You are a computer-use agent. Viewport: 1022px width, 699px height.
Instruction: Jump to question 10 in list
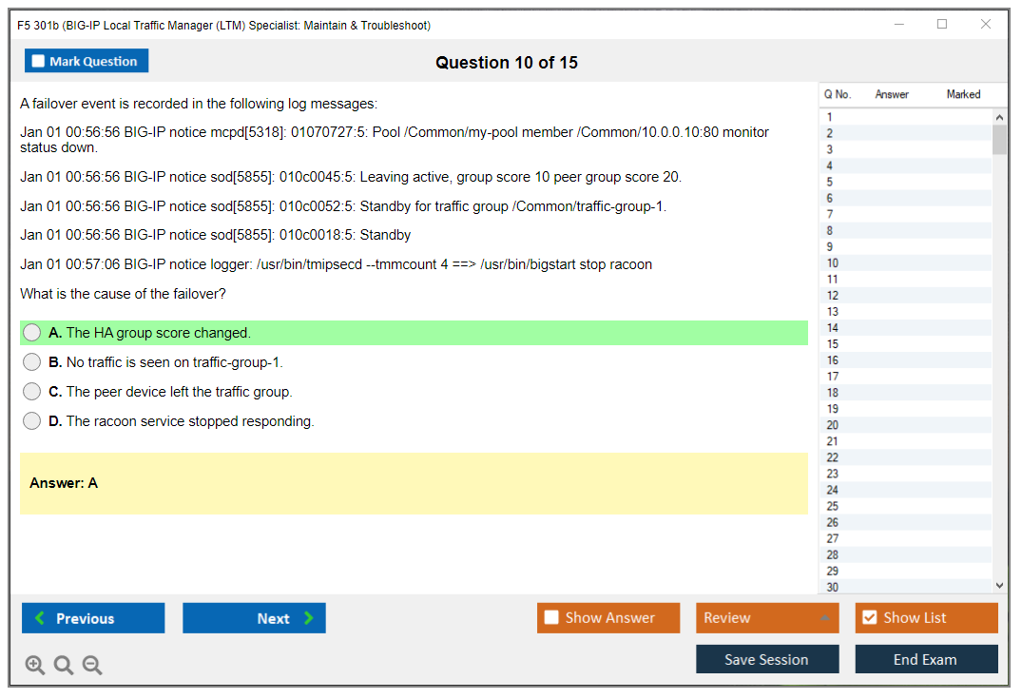point(833,263)
